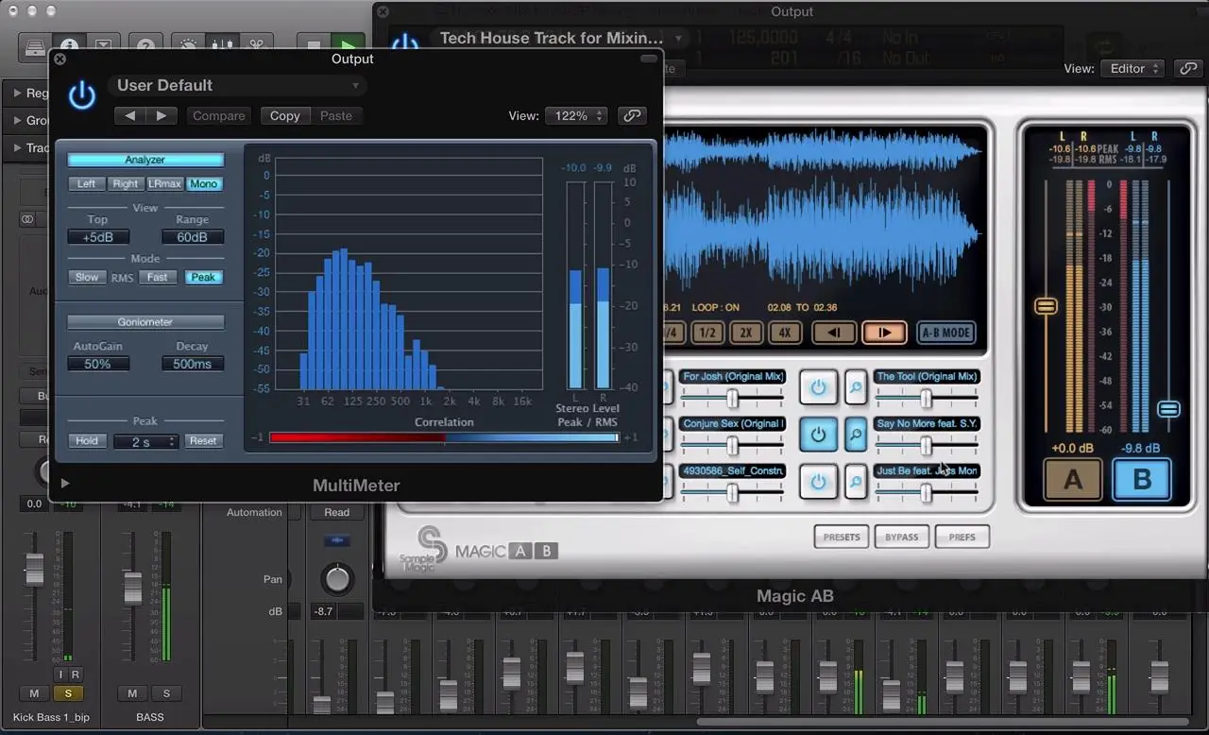The image size is (1209, 735).
Task: Expand Region inspector triangle
Action: pyautogui.click(x=18, y=93)
